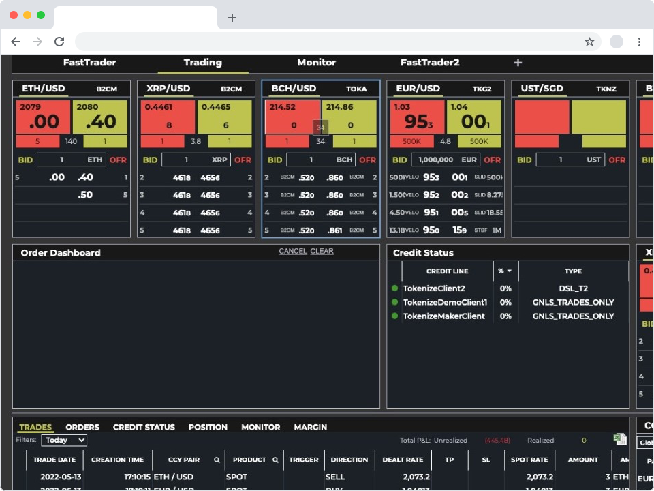
Task: Click DSL_T2 type cell
Action: pos(573,288)
